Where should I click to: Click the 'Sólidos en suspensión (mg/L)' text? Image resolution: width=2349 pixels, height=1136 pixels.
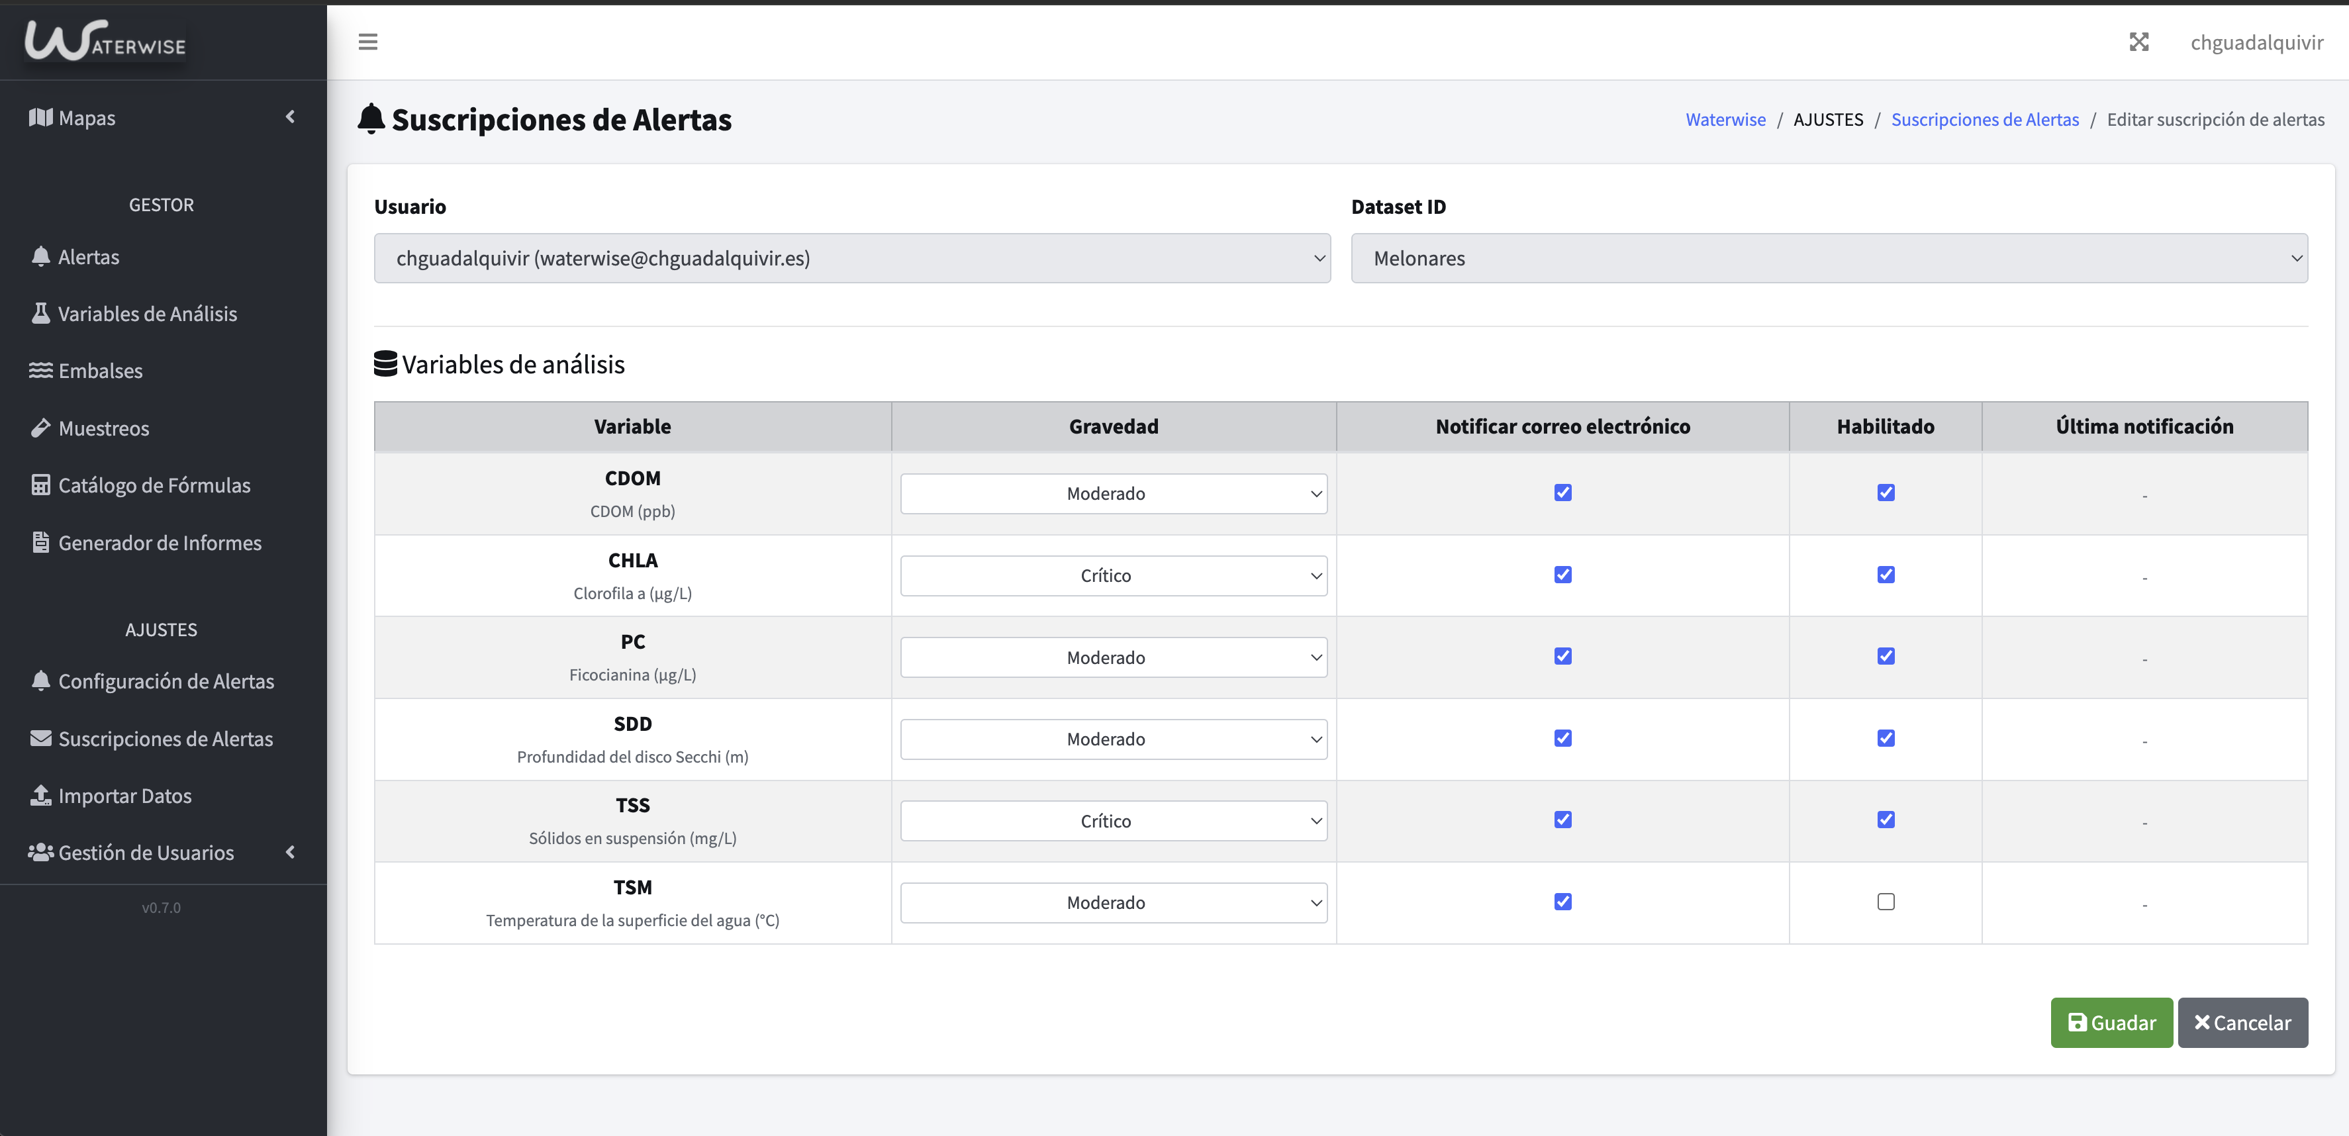pos(632,838)
